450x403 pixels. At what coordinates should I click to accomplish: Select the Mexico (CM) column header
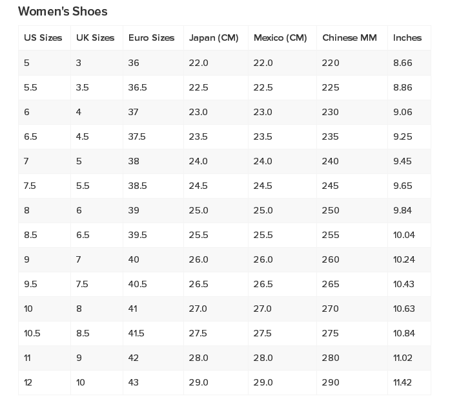point(280,38)
